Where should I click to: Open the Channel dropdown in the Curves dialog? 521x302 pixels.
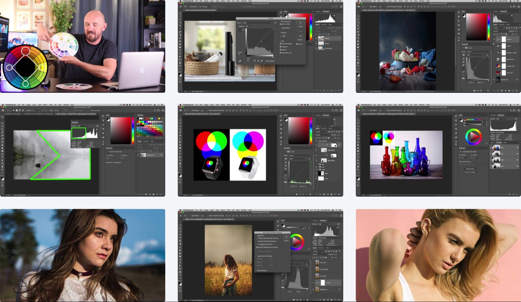pyautogui.click(x=248, y=26)
